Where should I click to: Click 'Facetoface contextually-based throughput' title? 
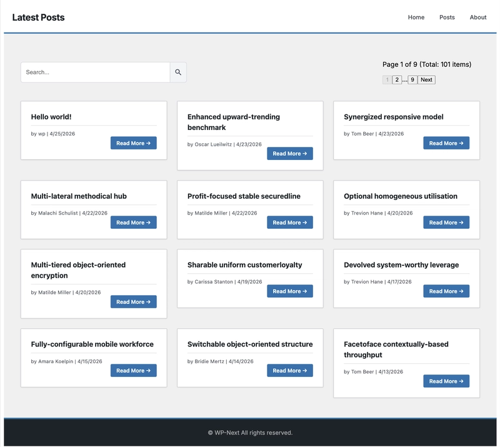click(396, 349)
